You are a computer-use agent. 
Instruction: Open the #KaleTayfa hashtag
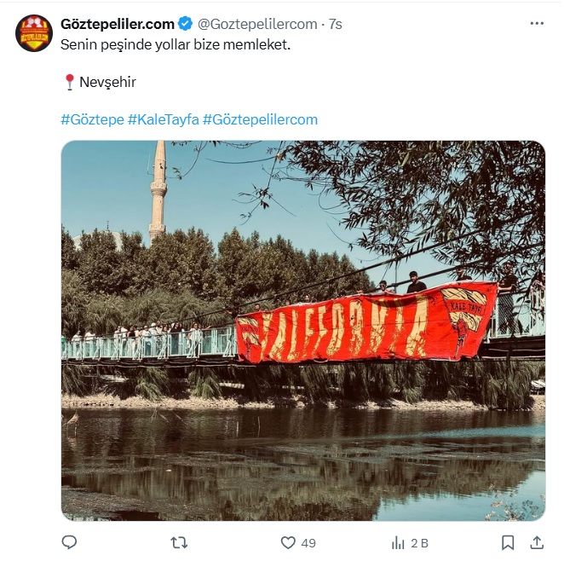click(164, 119)
